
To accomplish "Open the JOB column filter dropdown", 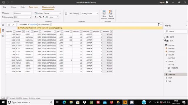I will tap(32, 32).
